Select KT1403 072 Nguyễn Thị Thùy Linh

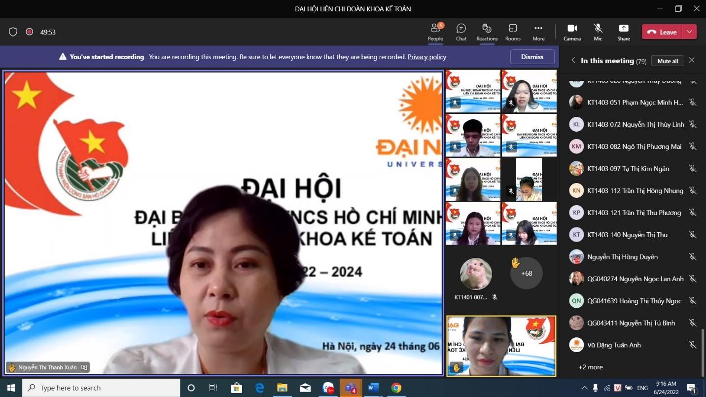click(635, 124)
